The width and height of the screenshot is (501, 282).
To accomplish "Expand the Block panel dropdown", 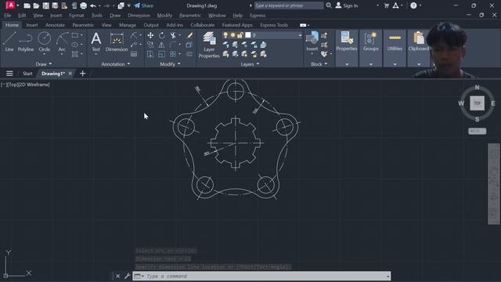I will point(319,64).
